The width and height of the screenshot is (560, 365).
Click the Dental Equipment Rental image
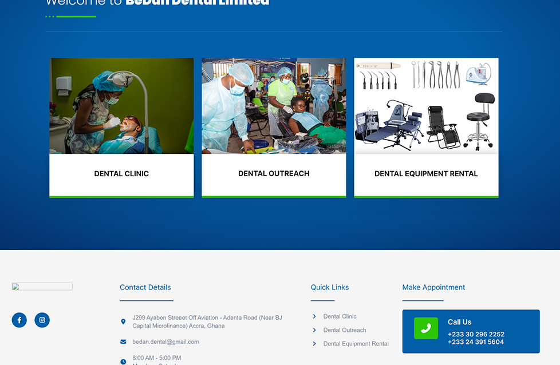[x=426, y=106]
